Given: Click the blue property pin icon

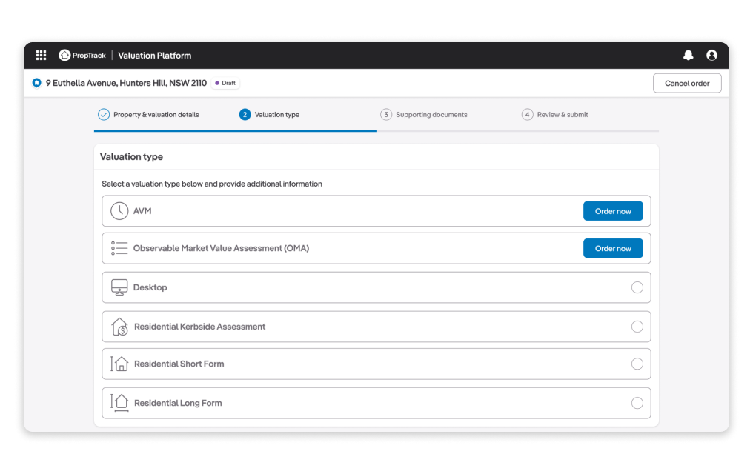Looking at the screenshot, I should click(36, 83).
